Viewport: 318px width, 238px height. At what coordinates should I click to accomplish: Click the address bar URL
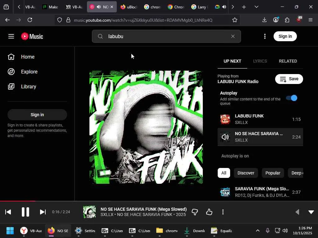tap(143, 20)
